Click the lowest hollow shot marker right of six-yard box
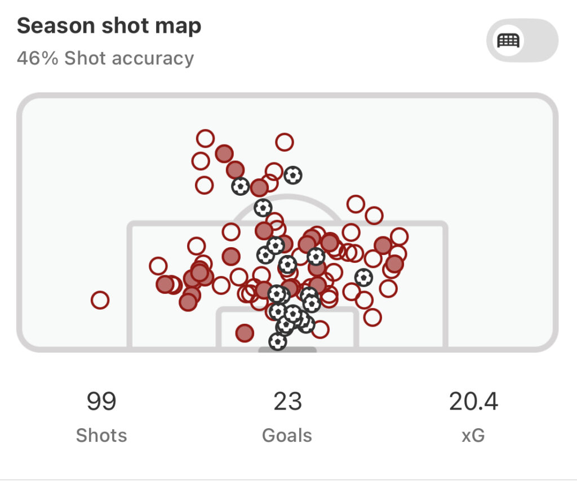The image size is (577, 488). coord(372,317)
